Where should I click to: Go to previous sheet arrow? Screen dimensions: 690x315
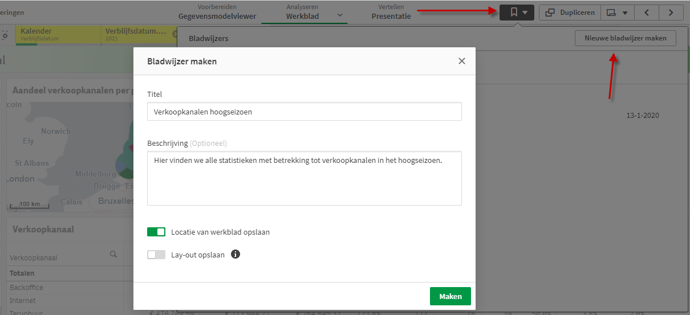[647, 13]
